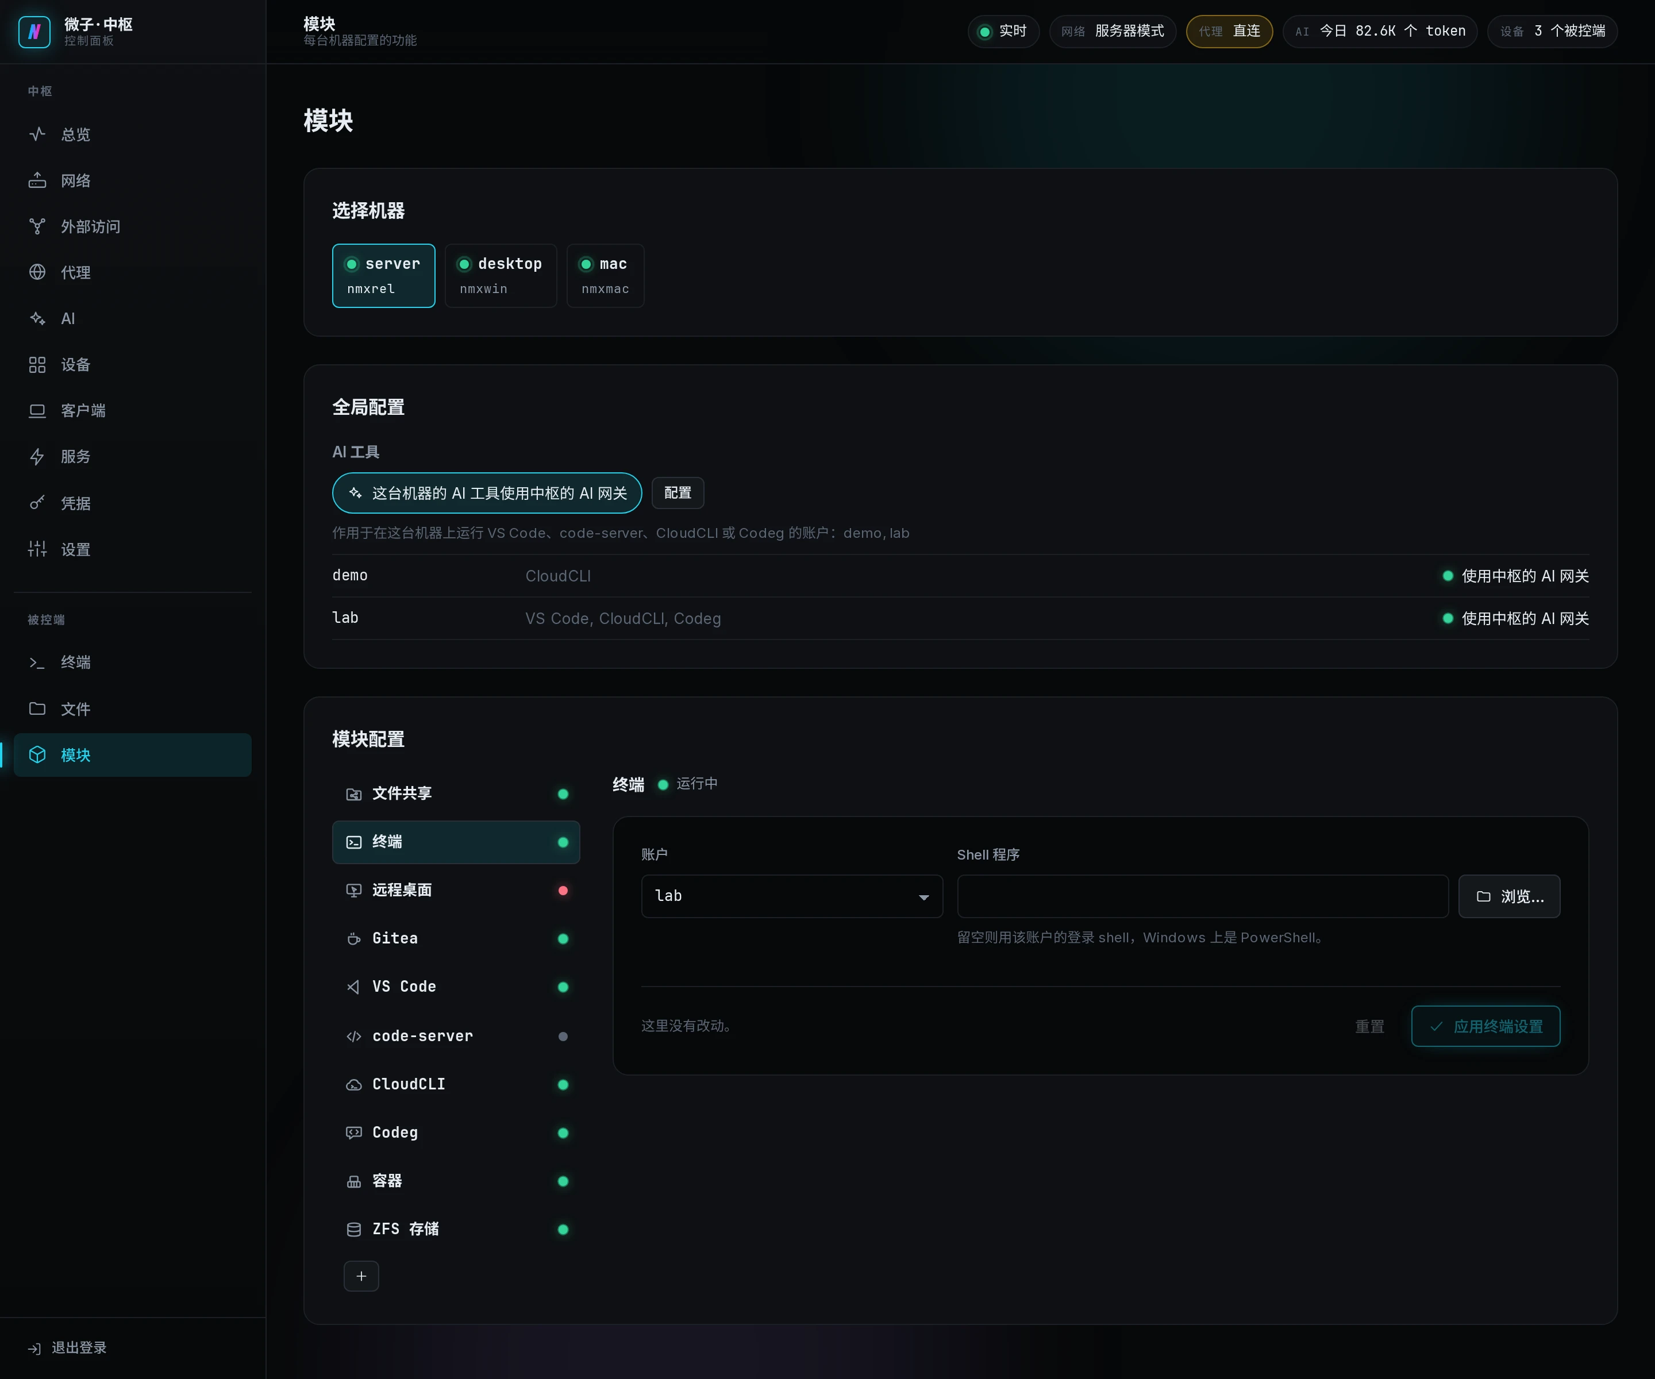1655x1379 pixels.
Task: Add a module with plus button
Action: tap(361, 1277)
